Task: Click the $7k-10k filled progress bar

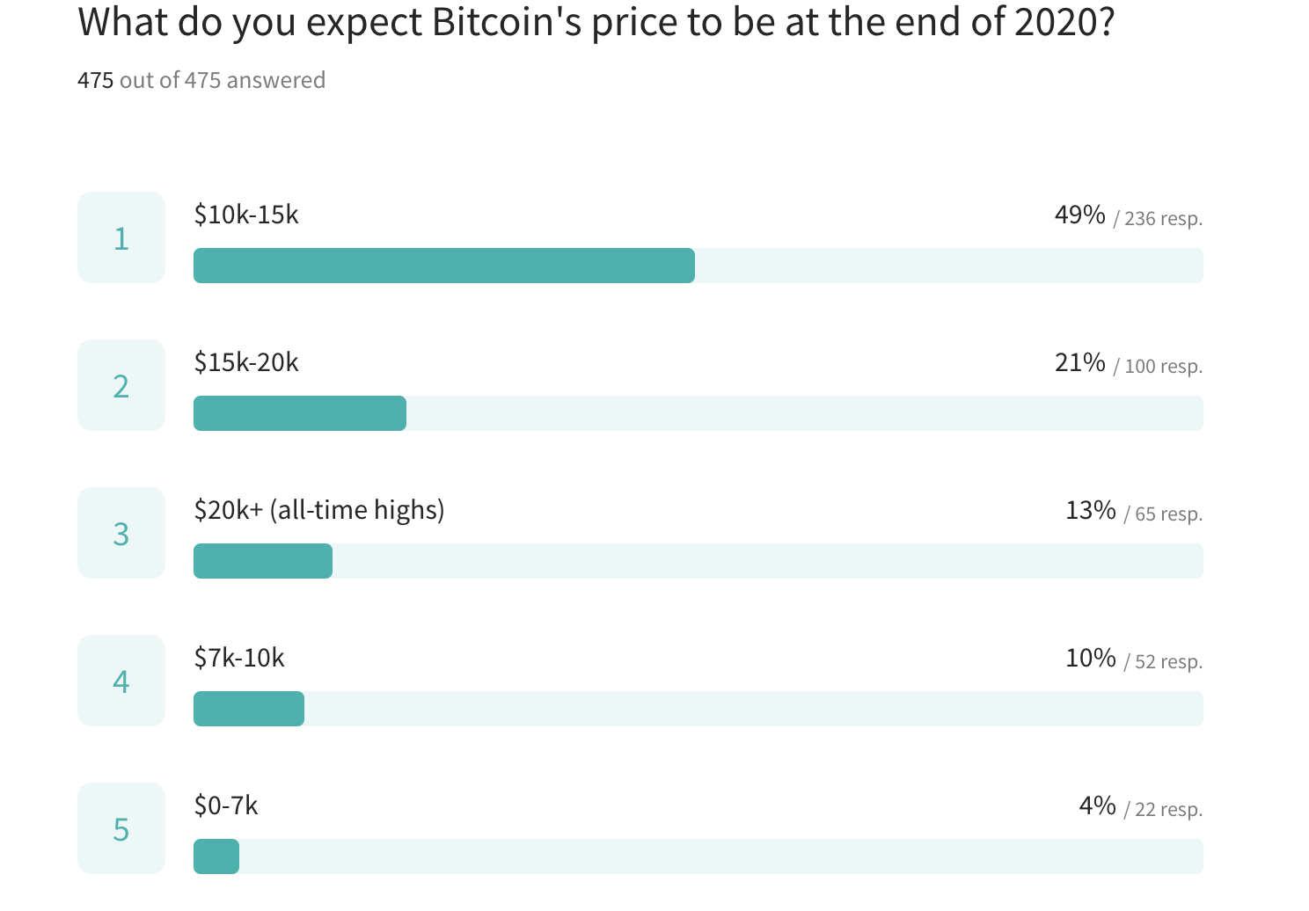Action: click(249, 709)
